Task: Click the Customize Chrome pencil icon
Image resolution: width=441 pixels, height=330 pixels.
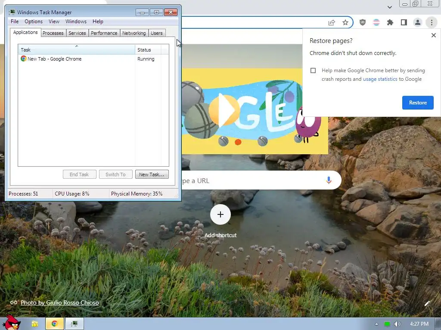Action: 427,303
